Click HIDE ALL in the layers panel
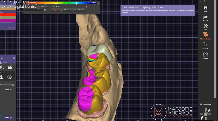This screenshot has width=218, height=121. pyautogui.click(x=11, y=28)
